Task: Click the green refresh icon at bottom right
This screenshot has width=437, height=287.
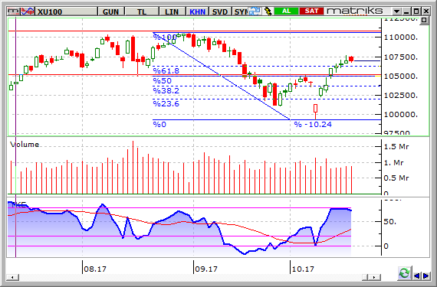Action: [404, 273]
